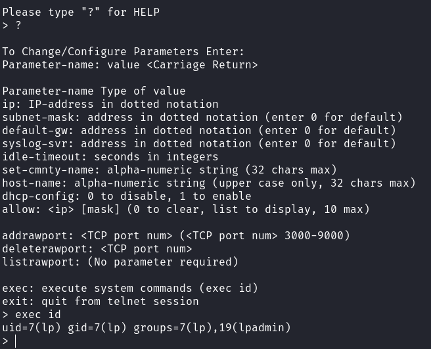Click the "ip:" parameter line

coord(110,104)
